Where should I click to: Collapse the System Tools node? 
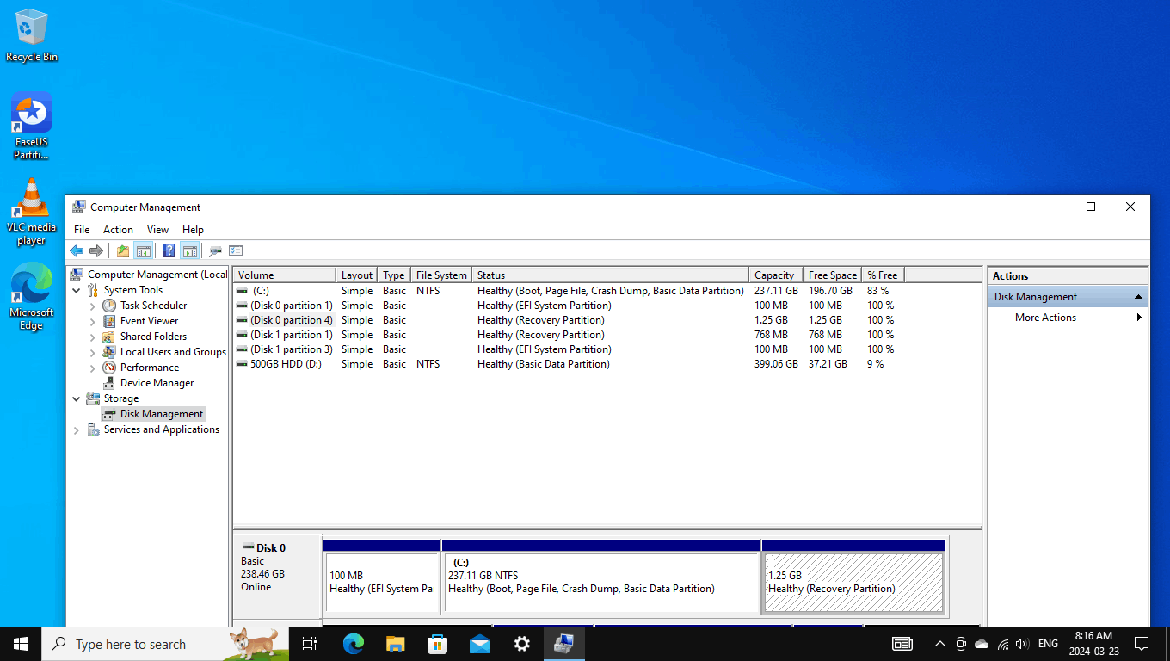77,290
